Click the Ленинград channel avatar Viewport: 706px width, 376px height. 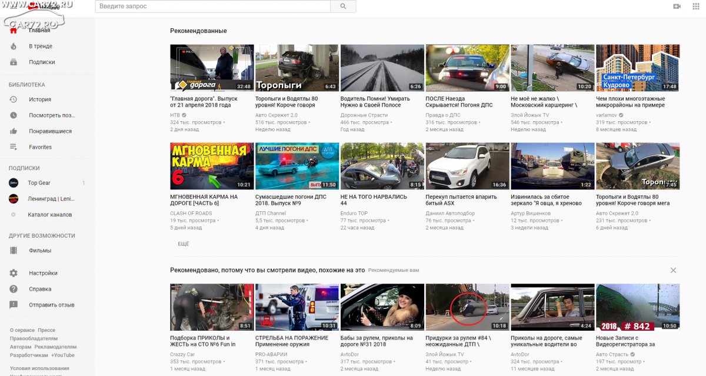14,199
